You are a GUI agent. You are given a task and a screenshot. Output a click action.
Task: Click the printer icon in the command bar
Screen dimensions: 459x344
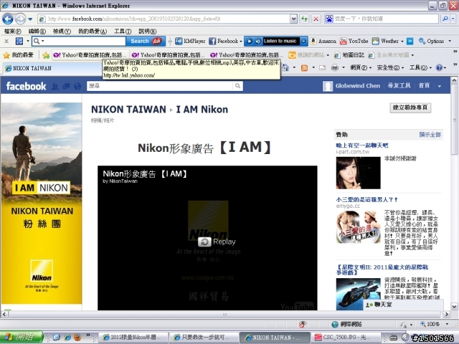pos(335,68)
